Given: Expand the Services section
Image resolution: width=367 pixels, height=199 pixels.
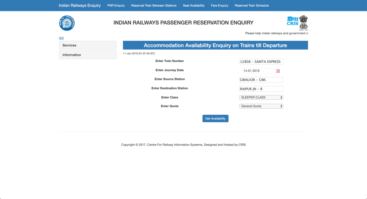Looking at the screenshot, I should (x=87, y=45).
